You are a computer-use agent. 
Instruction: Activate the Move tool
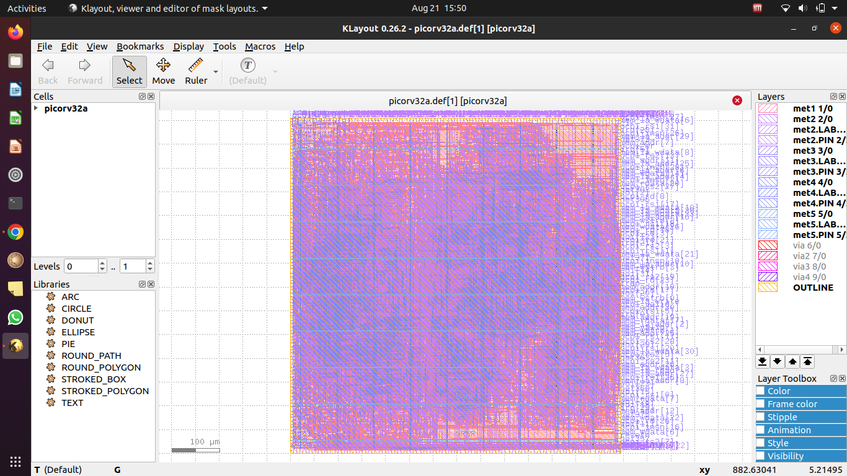point(163,70)
